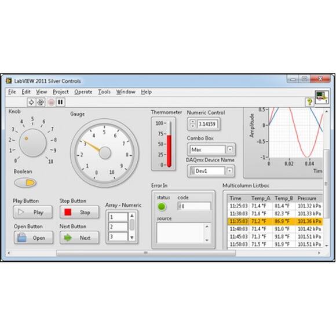Viewport: 336px width, 336px height.
Task: Increment the Numeric Control with up arrow
Action: pos(192,122)
